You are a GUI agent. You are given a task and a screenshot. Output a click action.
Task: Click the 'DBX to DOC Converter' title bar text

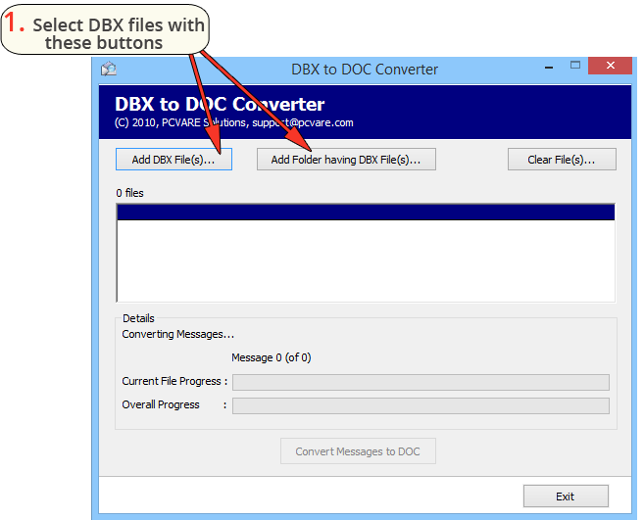365,69
